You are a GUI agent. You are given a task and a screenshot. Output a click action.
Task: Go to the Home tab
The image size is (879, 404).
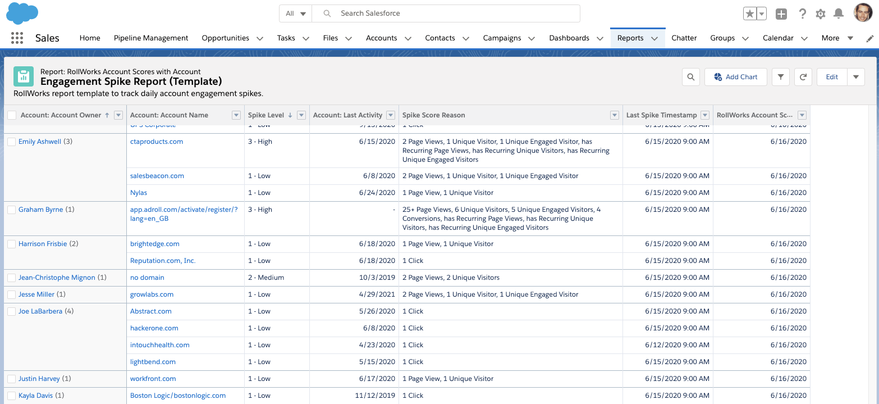click(90, 38)
